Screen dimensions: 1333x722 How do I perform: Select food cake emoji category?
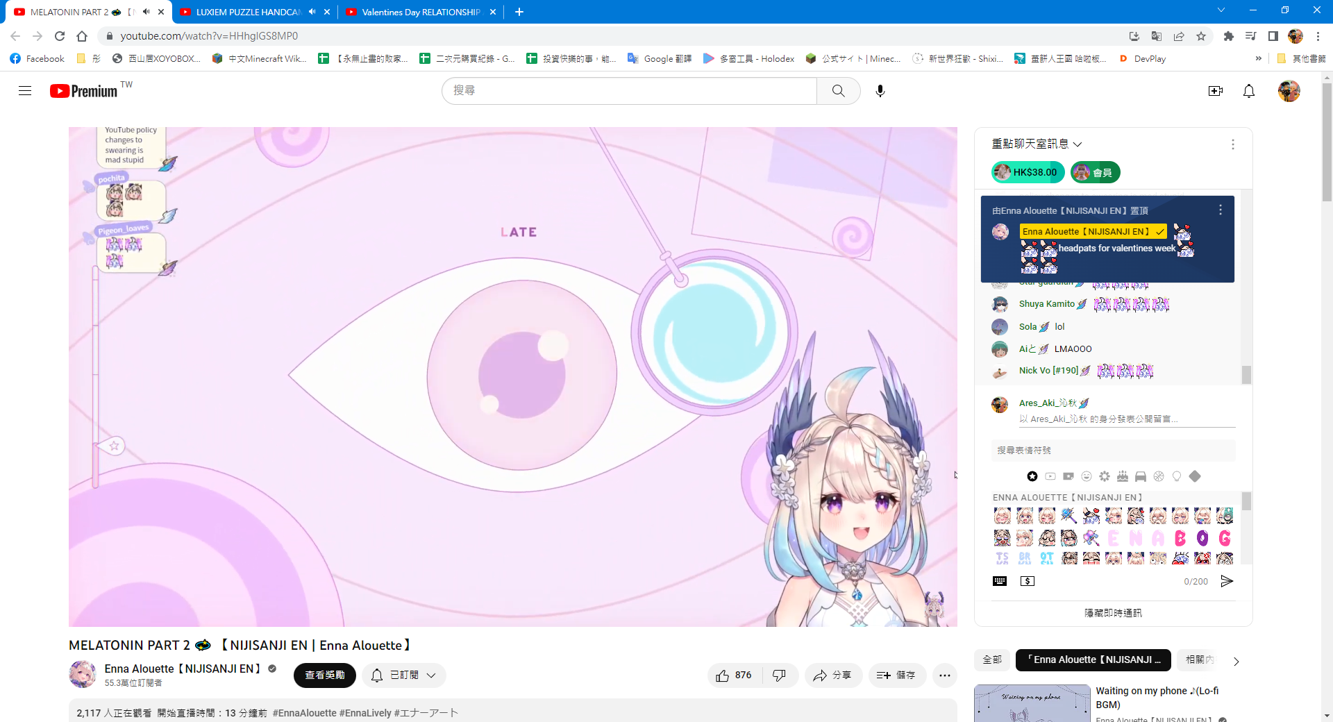click(x=1123, y=476)
